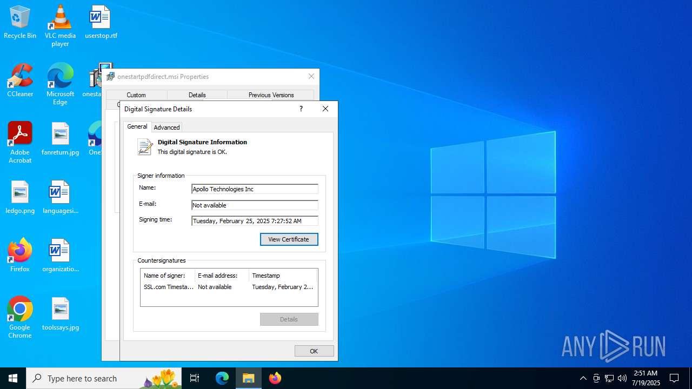Close the onestartpdfdirect.msi Properties window
The image size is (692, 389).
point(311,76)
